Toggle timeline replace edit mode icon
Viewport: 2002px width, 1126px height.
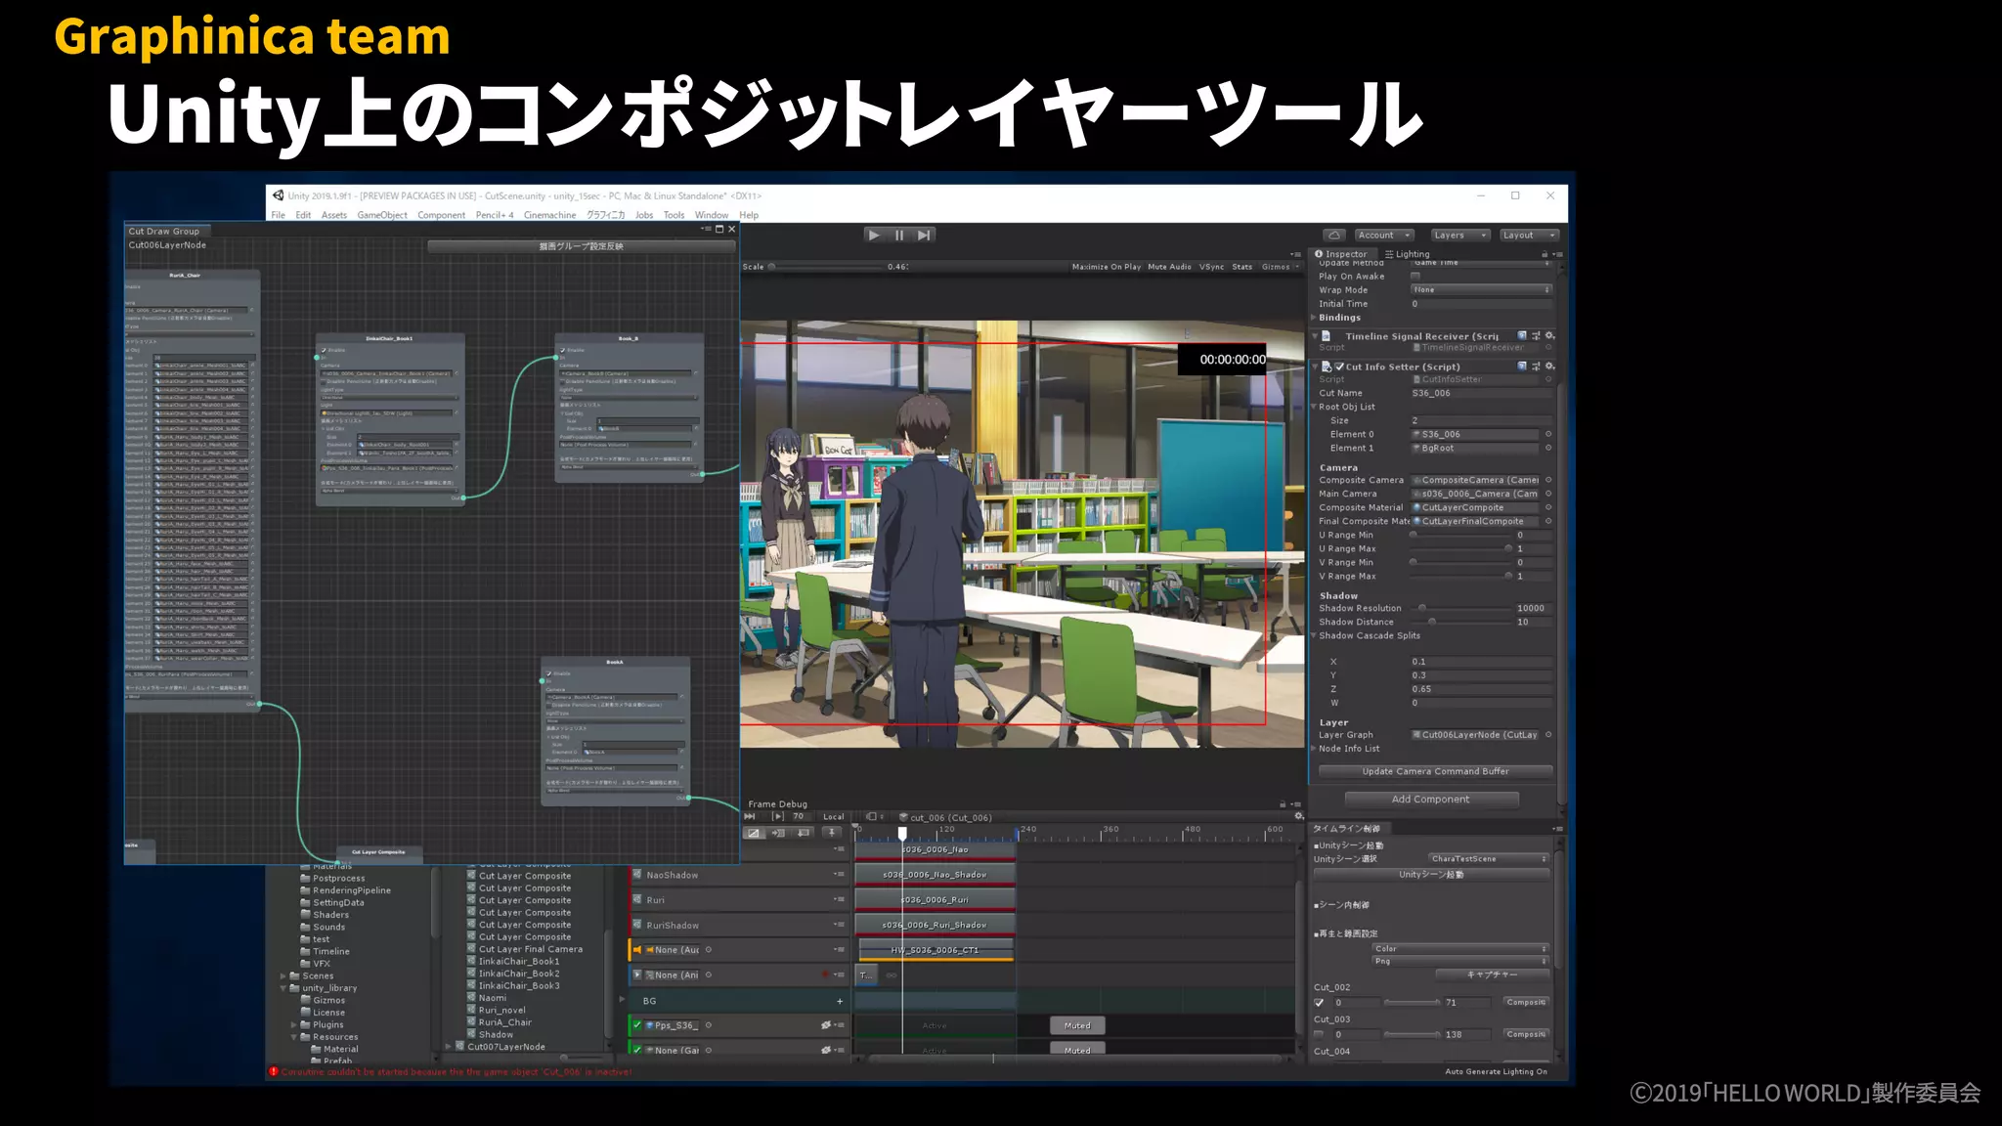[x=804, y=834]
